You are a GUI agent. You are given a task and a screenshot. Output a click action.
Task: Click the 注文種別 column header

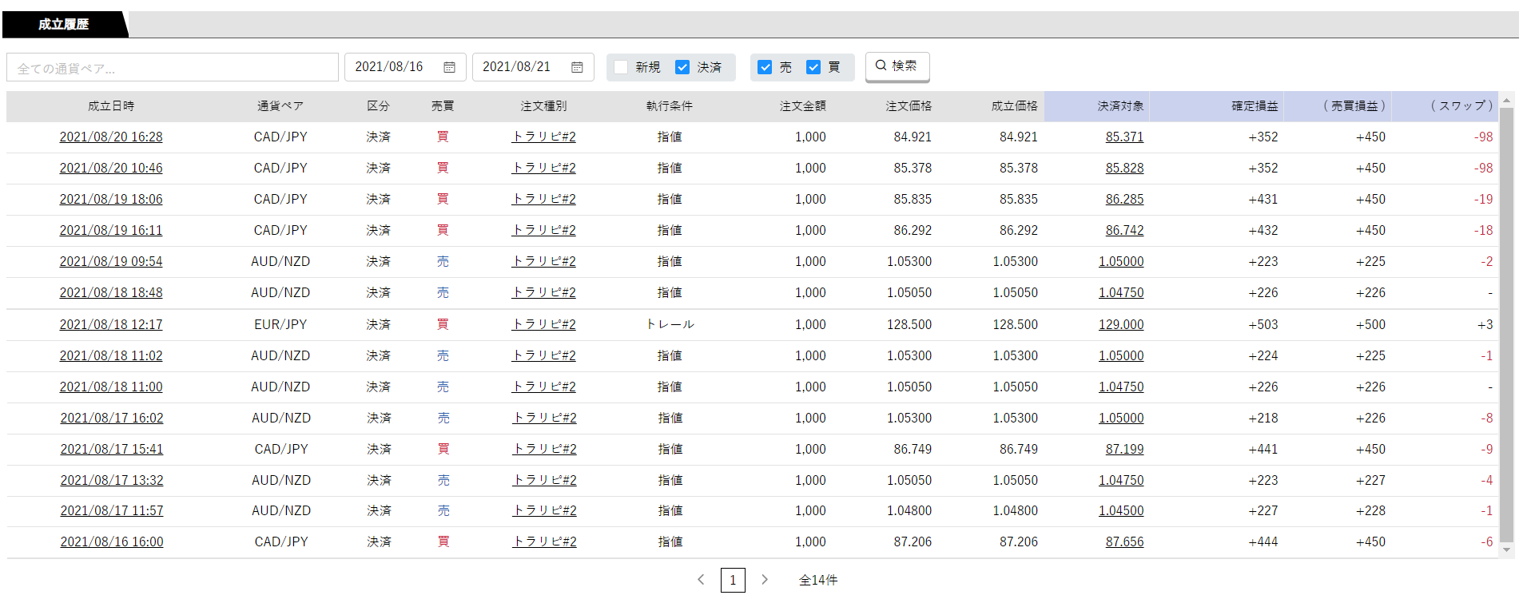point(543,105)
